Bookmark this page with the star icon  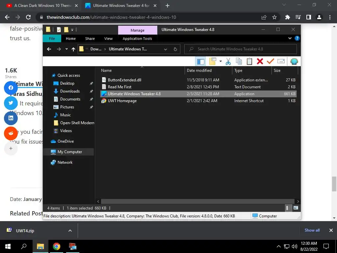(274, 17)
